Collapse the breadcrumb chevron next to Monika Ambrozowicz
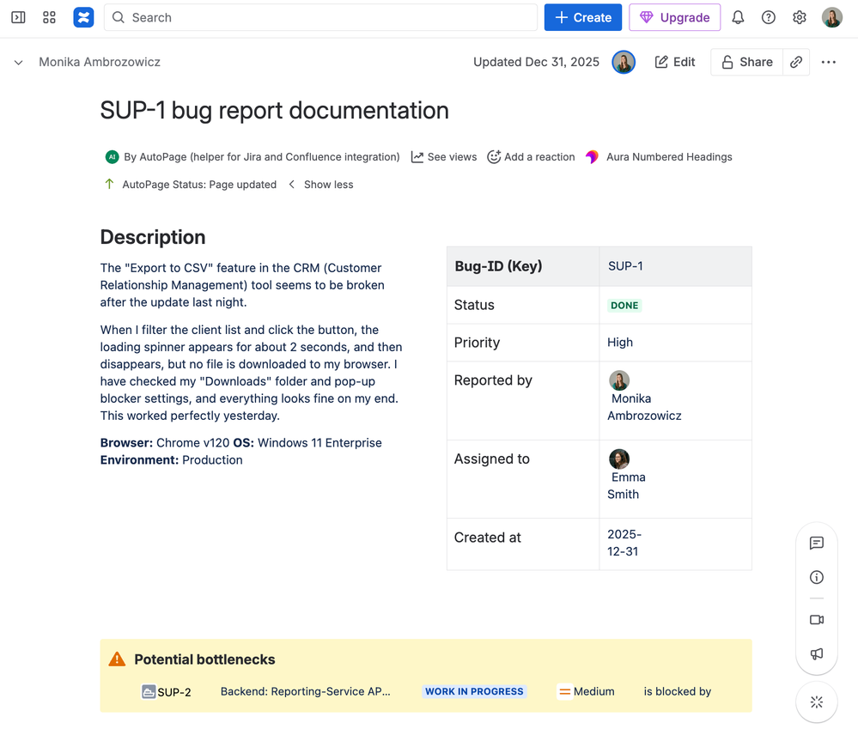The width and height of the screenshot is (858, 729). (18, 62)
